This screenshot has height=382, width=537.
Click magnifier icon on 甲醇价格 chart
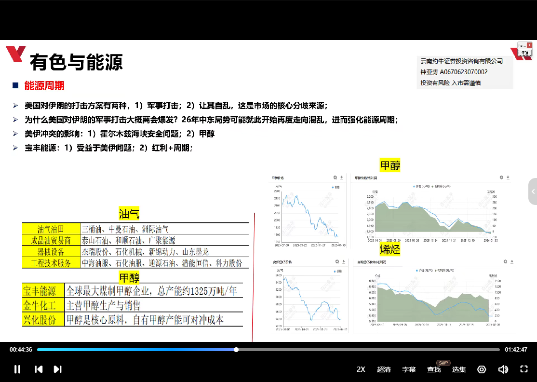(336, 177)
